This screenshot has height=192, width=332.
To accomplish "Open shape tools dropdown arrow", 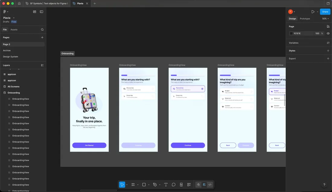I will [x=148, y=185].
